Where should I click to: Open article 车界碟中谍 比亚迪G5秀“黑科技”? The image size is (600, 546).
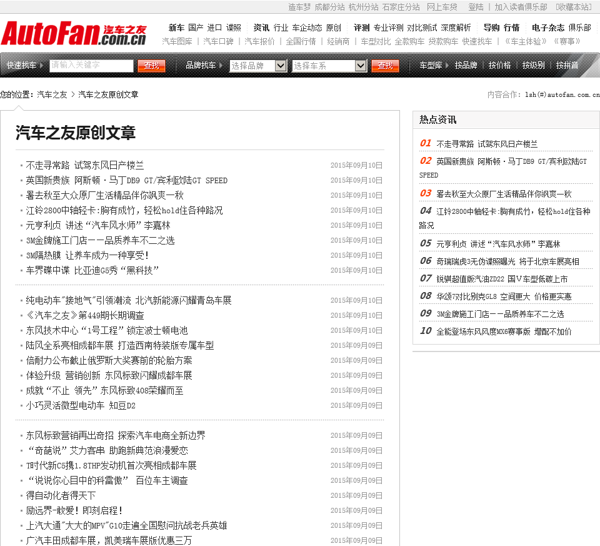coord(92,270)
